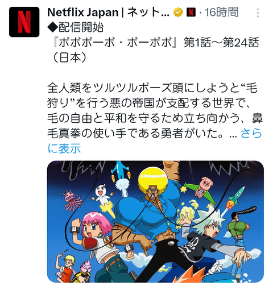The width and height of the screenshot is (273, 290).
Task: Open the Netflix Japan account name
Action: (x=108, y=13)
